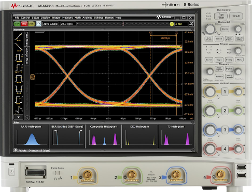The height and width of the screenshot is (192, 252).
Task: Click the Default Setup front panel button
Action: point(239,38)
